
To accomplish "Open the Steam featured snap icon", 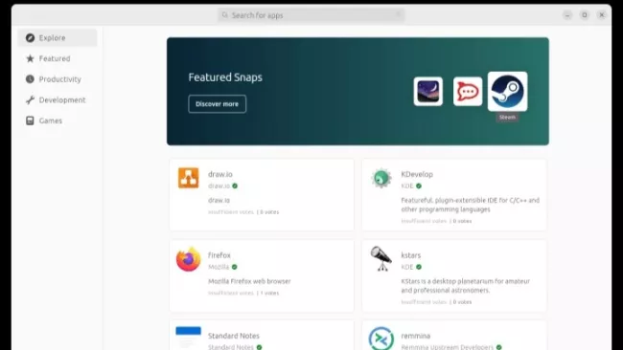I will [507, 91].
